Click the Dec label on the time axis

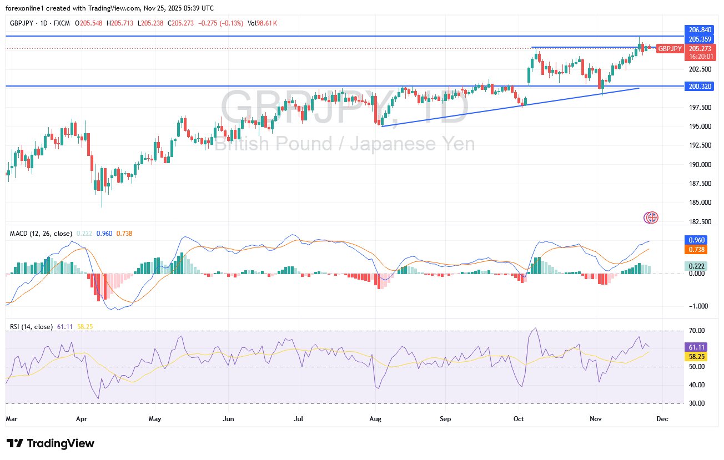pyautogui.click(x=663, y=418)
